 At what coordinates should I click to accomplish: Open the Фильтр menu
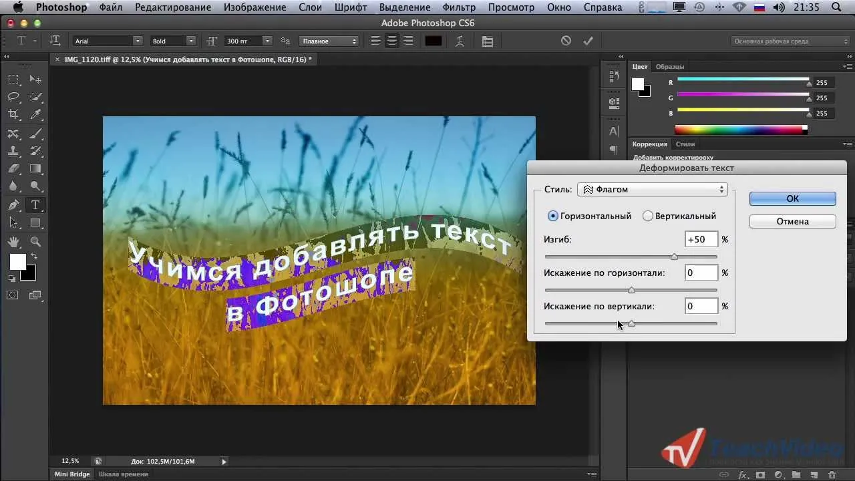[x=459, y=7]
